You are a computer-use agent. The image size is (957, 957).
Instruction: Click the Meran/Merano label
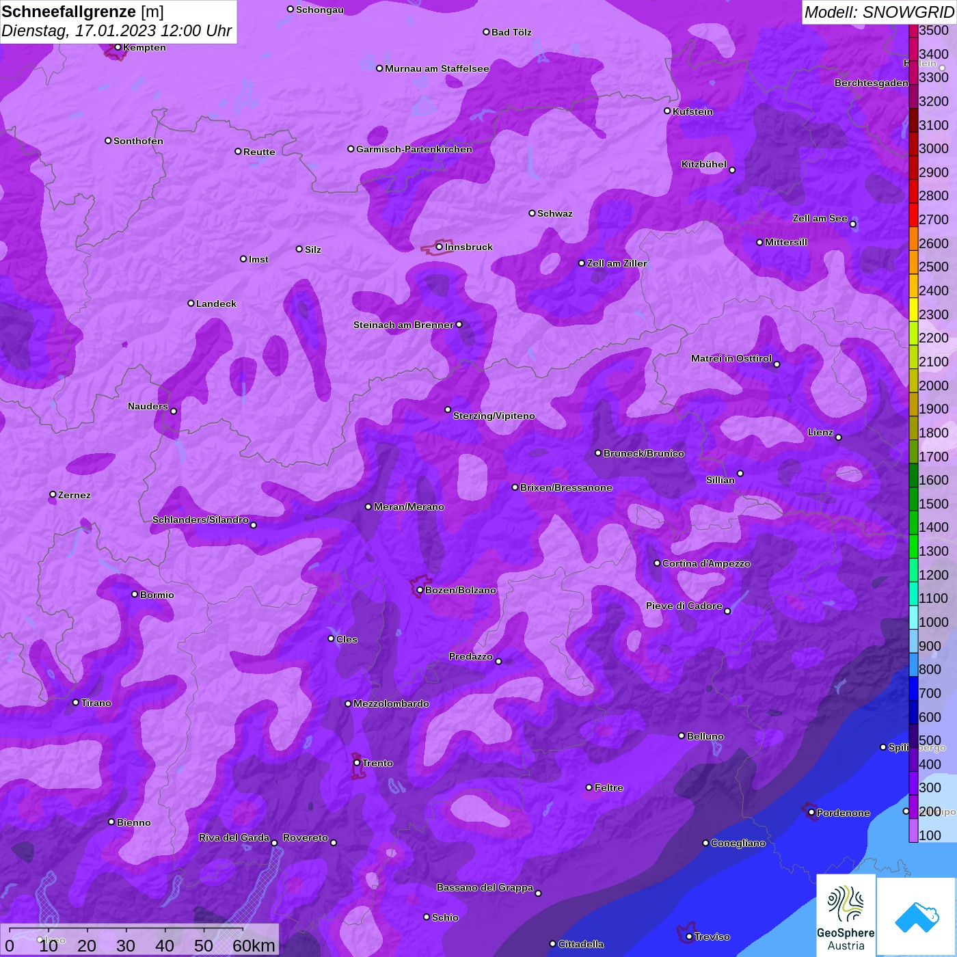click(409, 507)
